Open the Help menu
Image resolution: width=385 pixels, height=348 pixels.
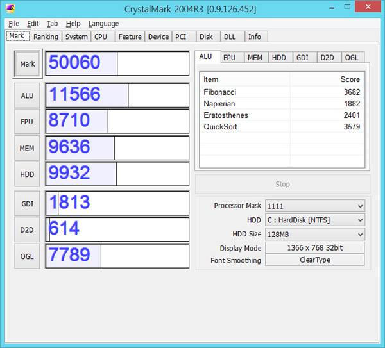(73, 24)
